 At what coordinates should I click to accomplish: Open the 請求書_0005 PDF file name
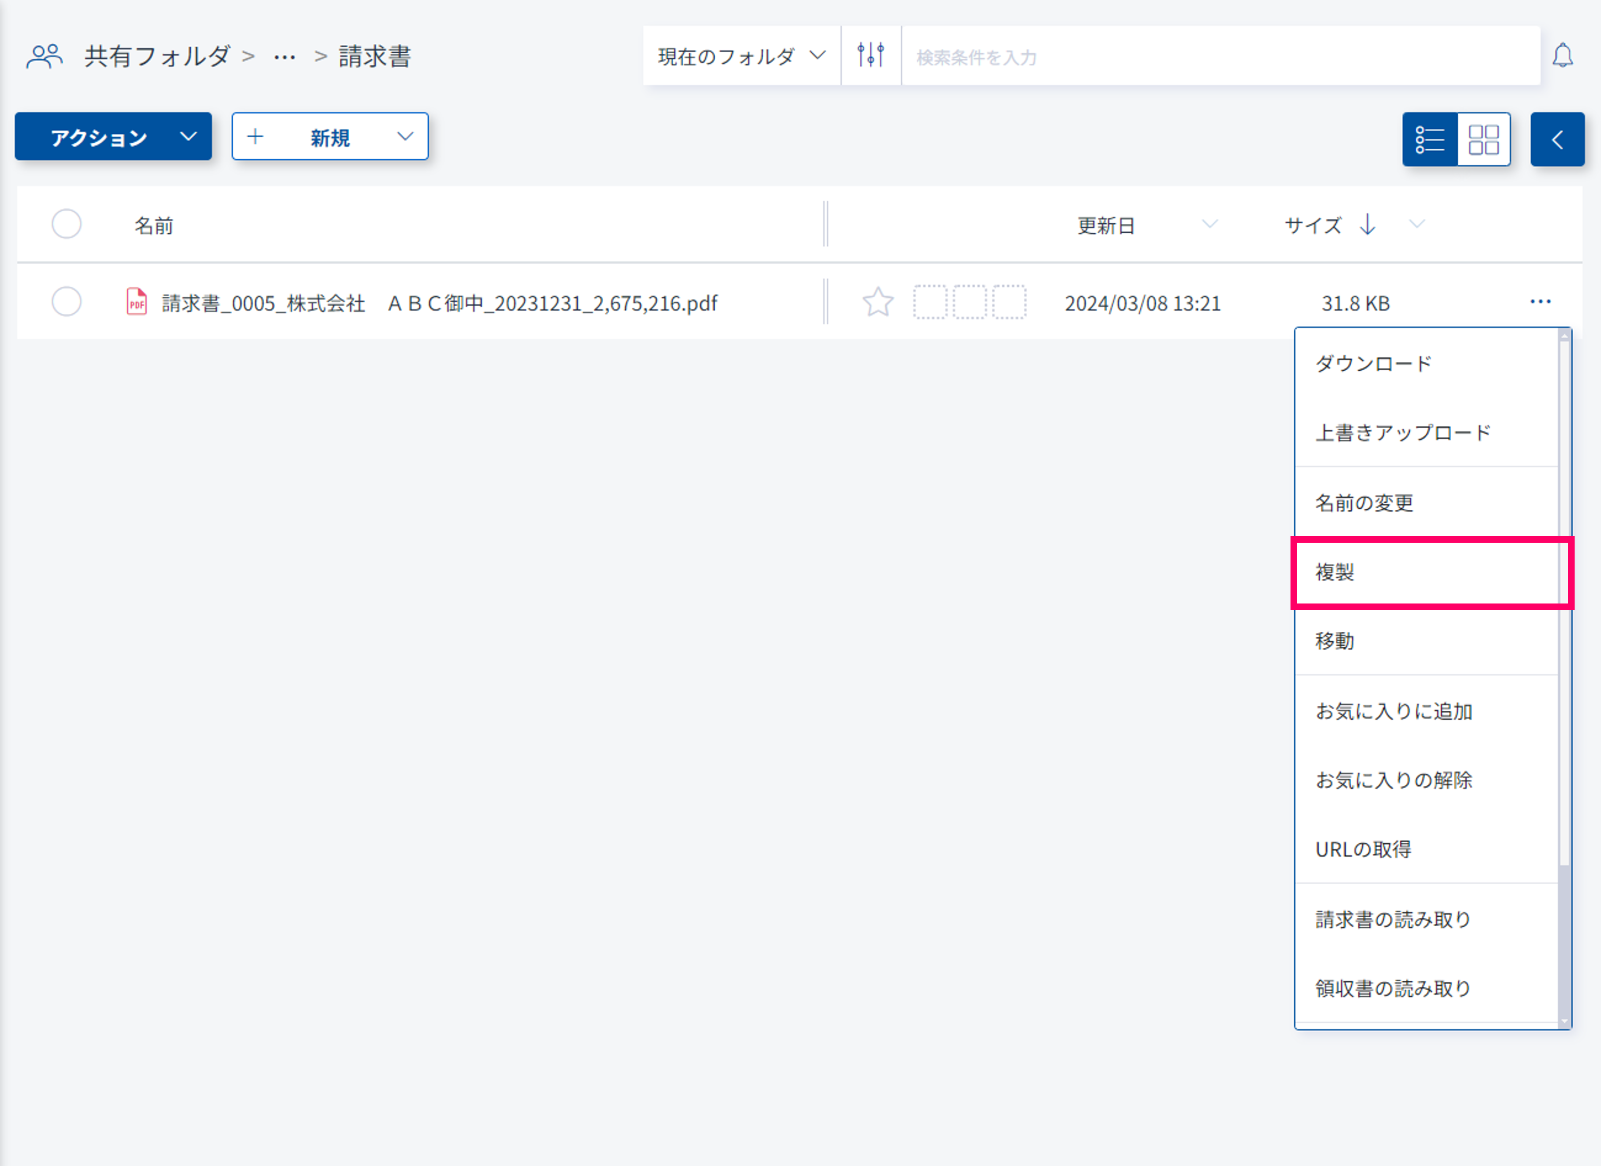click(x=439, y=303)
